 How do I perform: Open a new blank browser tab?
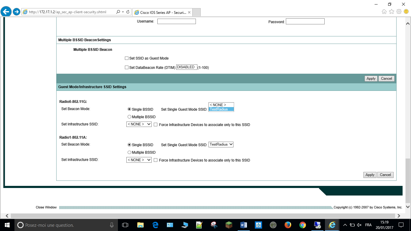[x=196, y=12]
